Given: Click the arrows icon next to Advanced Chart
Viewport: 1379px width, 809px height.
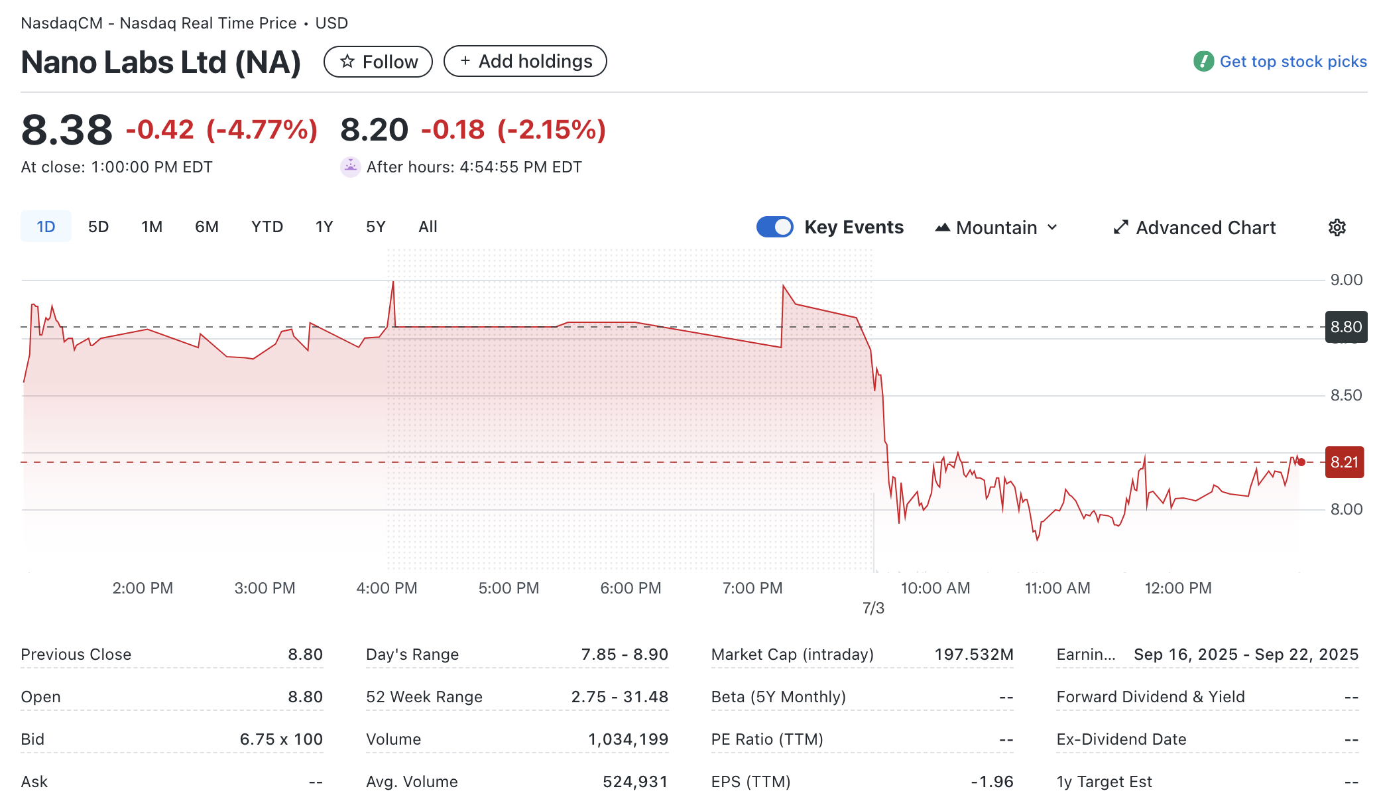Looking at the screenshot, I should click(x=1120, y=227).
